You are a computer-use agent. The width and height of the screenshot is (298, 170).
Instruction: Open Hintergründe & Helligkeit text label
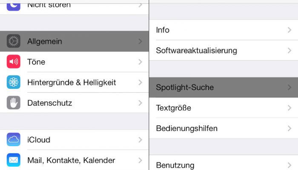[72, 82]
